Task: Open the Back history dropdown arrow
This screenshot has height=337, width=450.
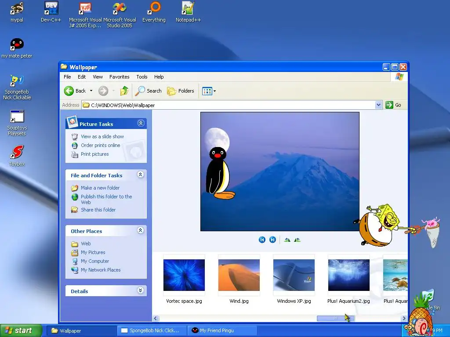Action: pos(91,91)
